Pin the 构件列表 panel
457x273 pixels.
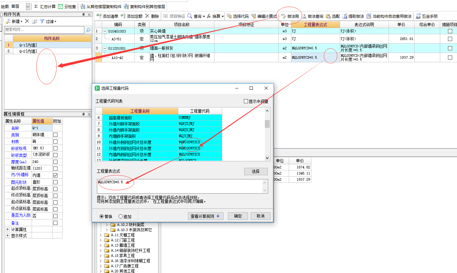point(83,15)
